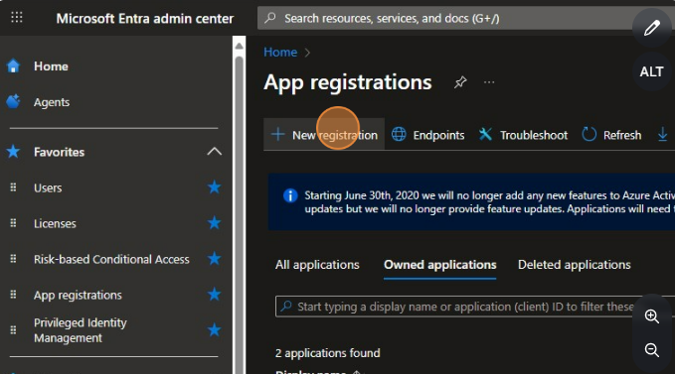Click the zoom out magnifier button

[x=652, y=350]
